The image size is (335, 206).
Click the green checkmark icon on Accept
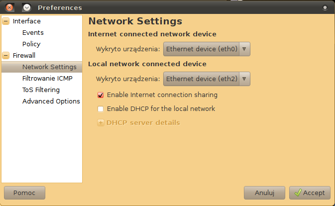pos(298,193)
